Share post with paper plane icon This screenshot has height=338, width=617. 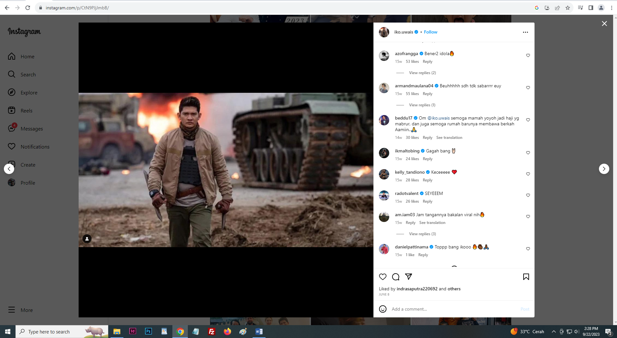click(x=409, y=277)
